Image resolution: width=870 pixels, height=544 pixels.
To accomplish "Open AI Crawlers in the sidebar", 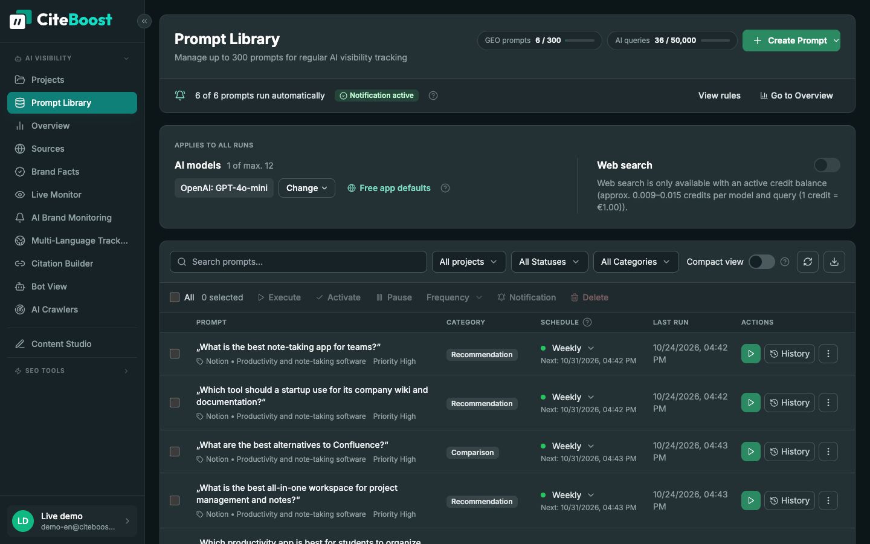I will coord(72,309).
